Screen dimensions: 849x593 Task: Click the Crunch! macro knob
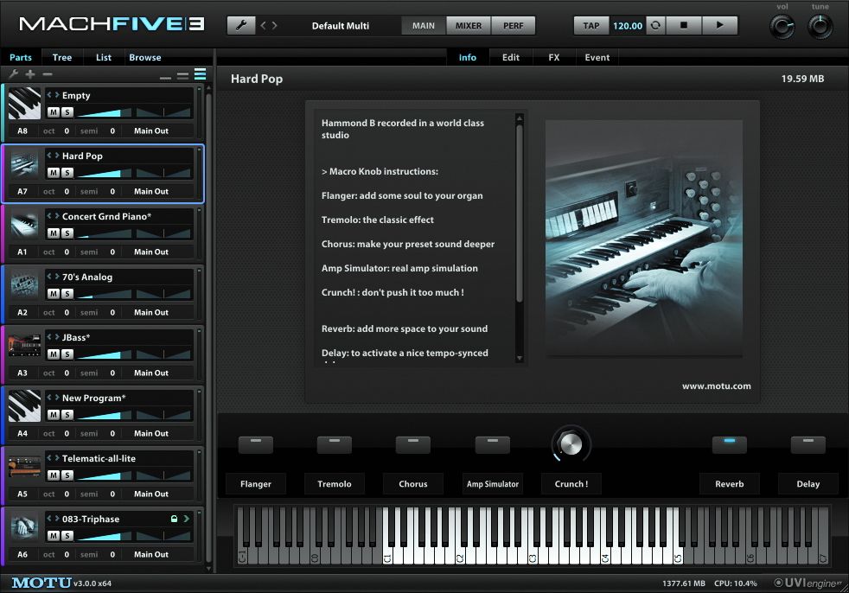coord(571,444)
